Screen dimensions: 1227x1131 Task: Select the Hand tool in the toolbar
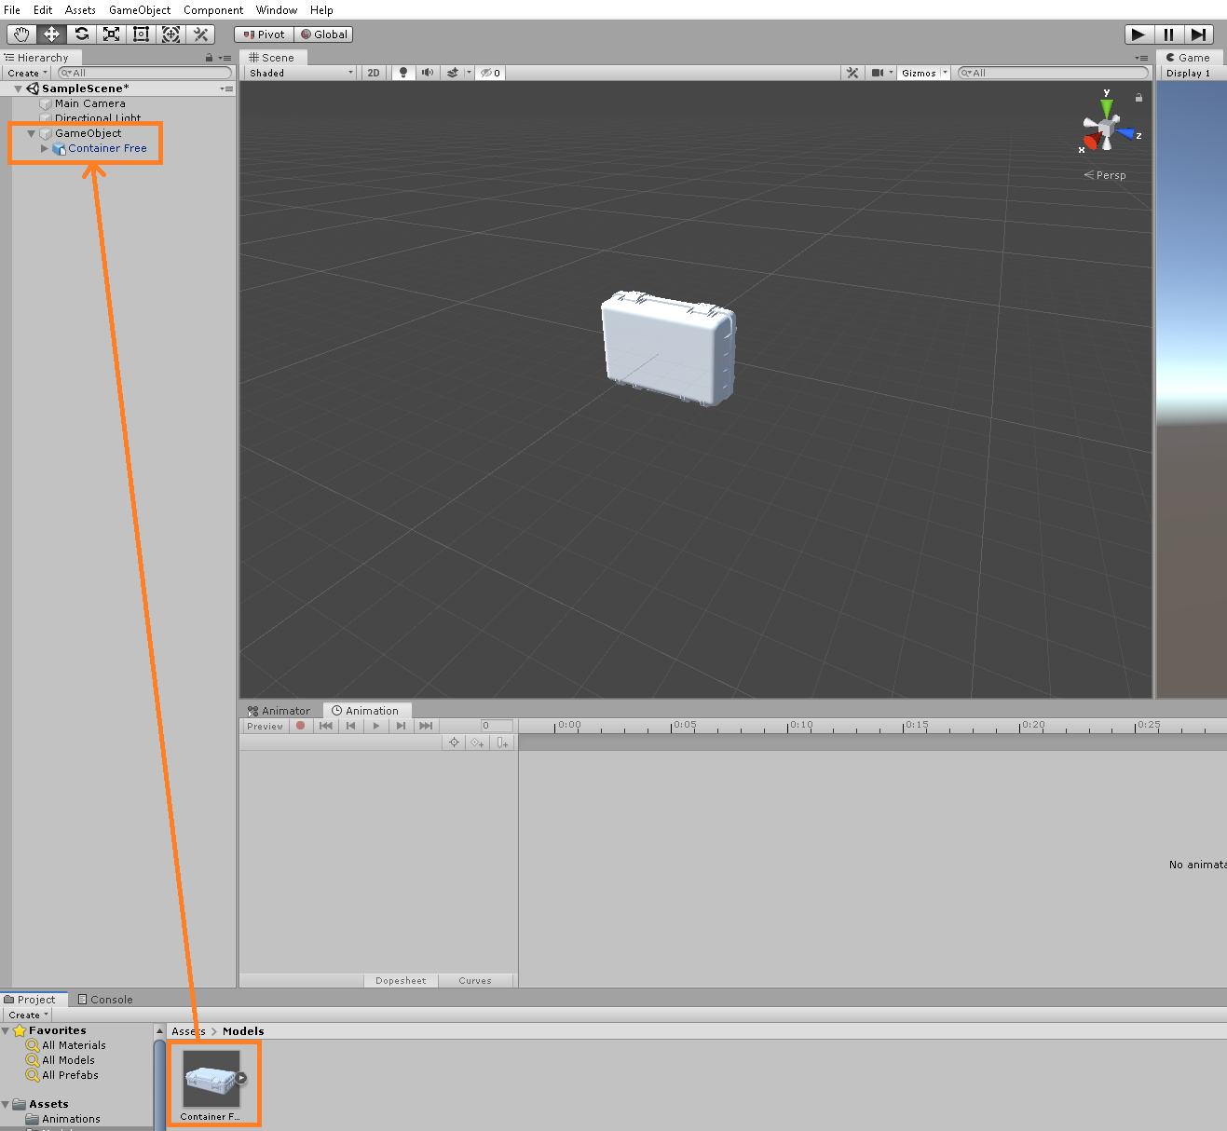click(x=20, y=34)
